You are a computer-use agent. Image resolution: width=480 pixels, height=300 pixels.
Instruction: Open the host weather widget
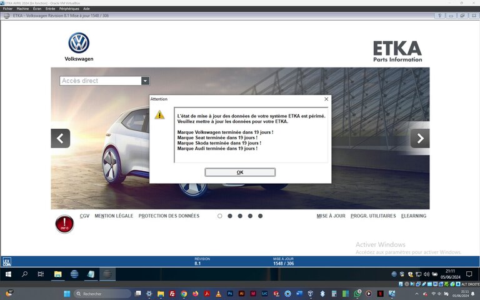tap(9, 294)
